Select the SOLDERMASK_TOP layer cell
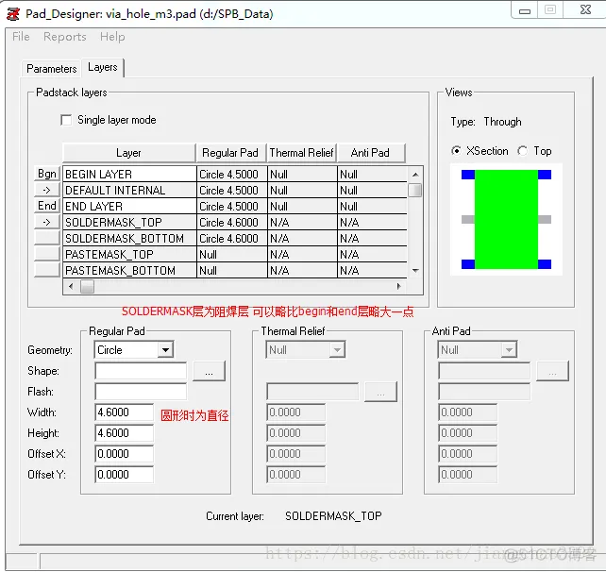Screen dimensions: 606x572 130,223
